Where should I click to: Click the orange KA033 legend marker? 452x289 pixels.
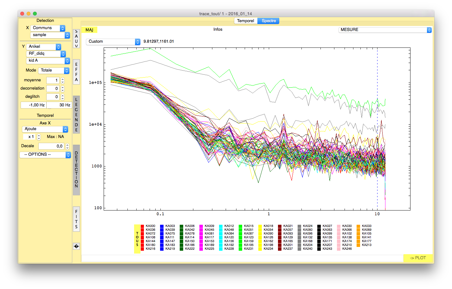point(358,226)
